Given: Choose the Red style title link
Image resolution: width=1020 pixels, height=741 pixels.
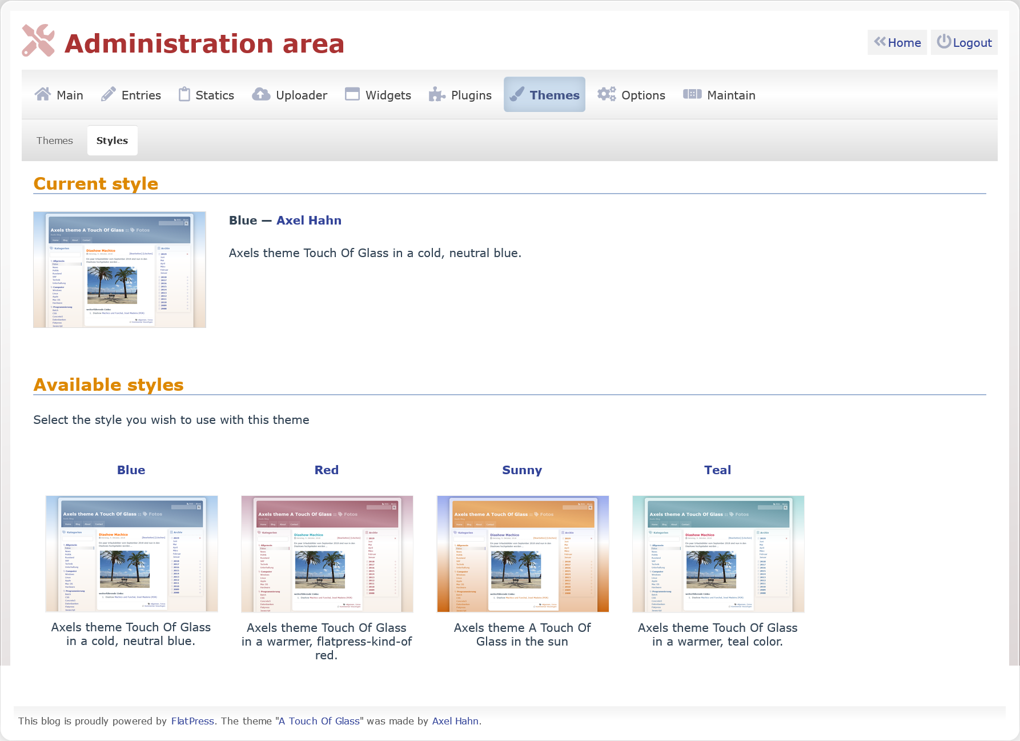Looking at the screenshot, I should (327, 470).
